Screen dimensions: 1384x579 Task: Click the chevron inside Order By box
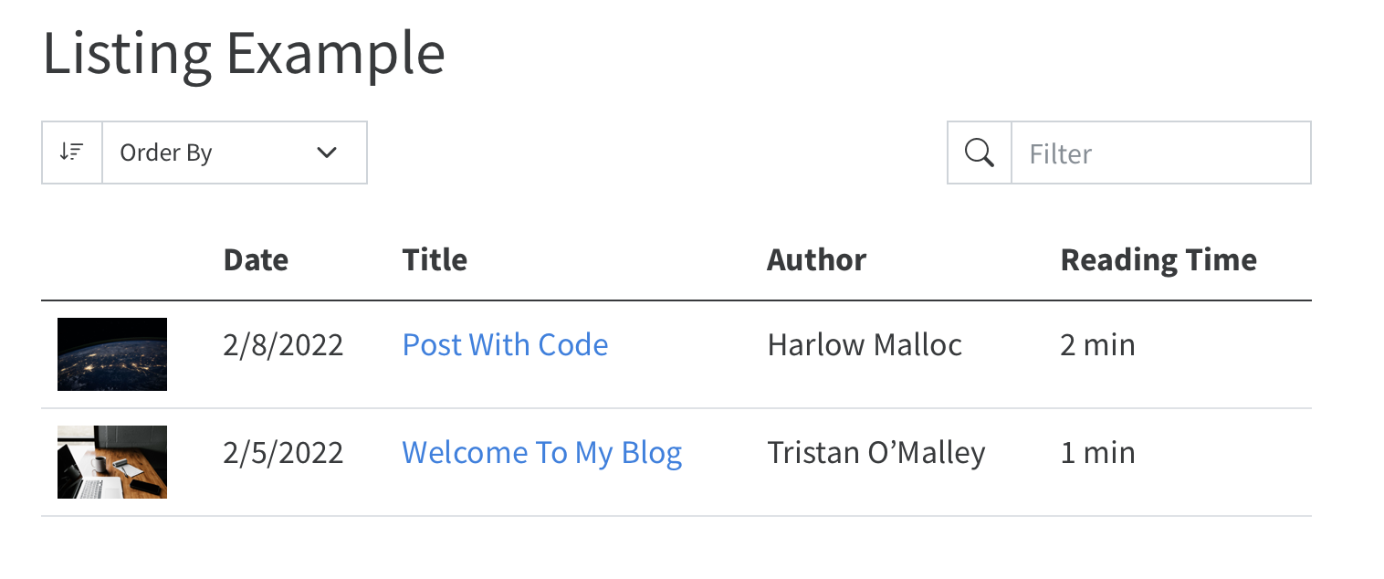tap(327, 153)
